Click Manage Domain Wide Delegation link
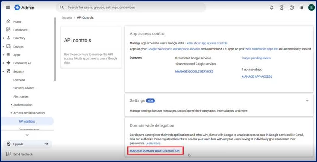The height and width of the screenshot is (162, 317). click(154, 151)
